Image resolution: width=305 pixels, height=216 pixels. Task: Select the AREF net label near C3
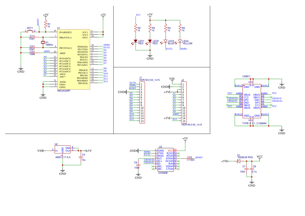(x=47, y=51)
